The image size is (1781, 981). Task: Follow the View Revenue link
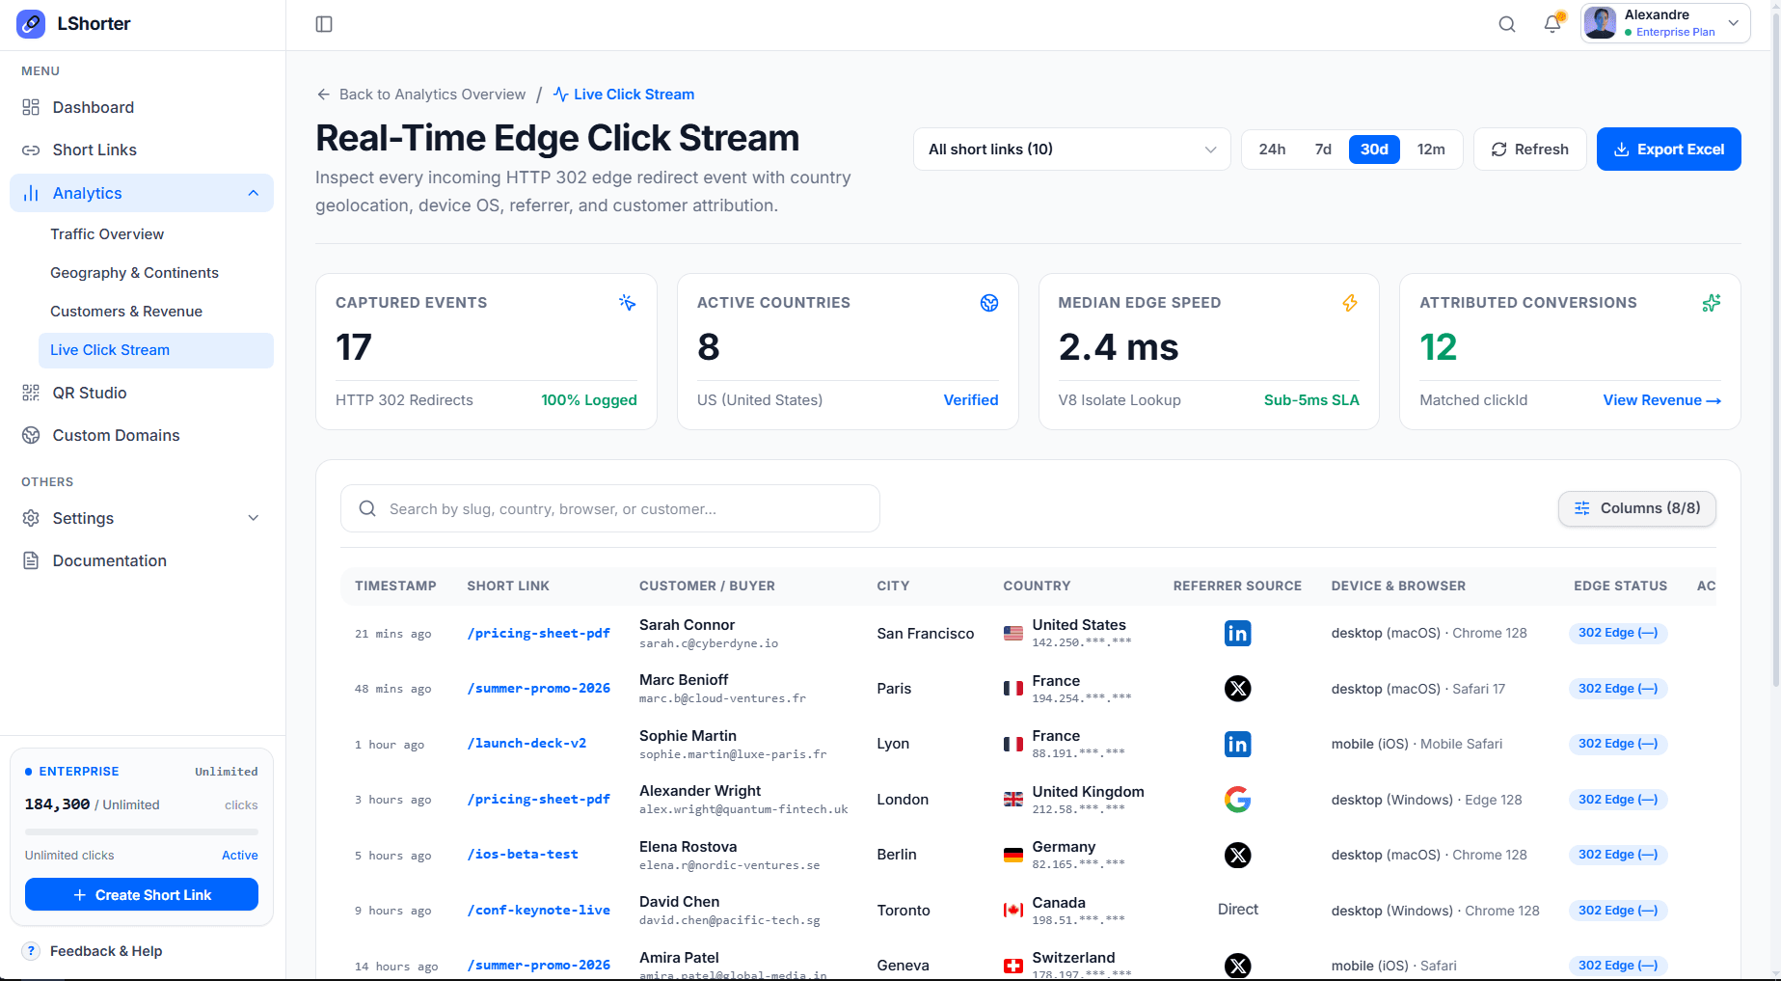click(x=1661, y=400)
